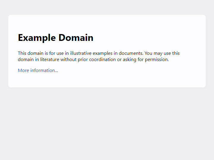Click the word "information..." in the link
This screenshot has height=160, width=214.
(x=44, y=71)
